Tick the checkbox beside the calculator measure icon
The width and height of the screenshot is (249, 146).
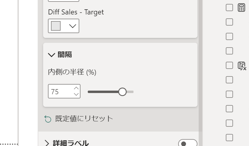229,8
